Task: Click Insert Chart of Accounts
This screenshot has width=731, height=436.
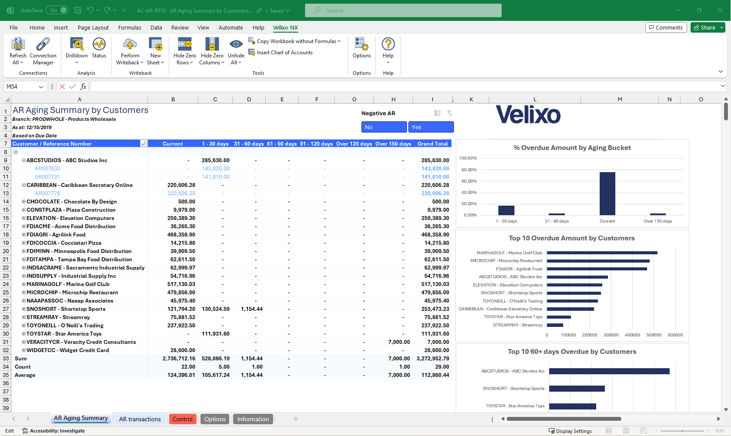Action: (280, 53)
